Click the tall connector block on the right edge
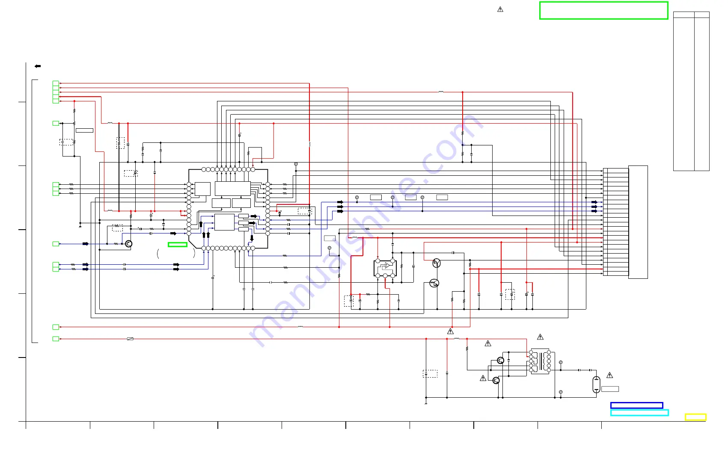This screenshot has height=455, width=728. [638, 222]
